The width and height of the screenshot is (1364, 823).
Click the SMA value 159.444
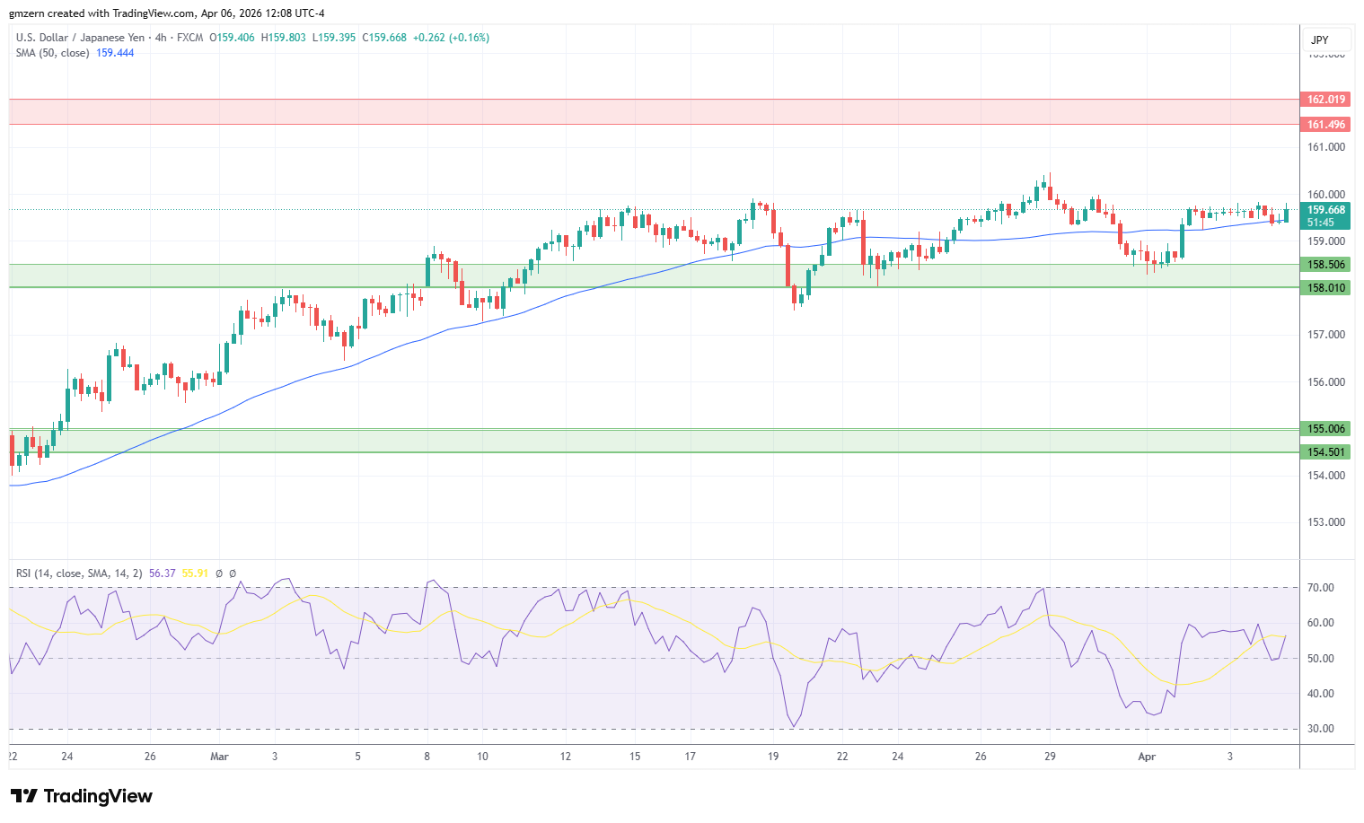(x=115, y=53)
